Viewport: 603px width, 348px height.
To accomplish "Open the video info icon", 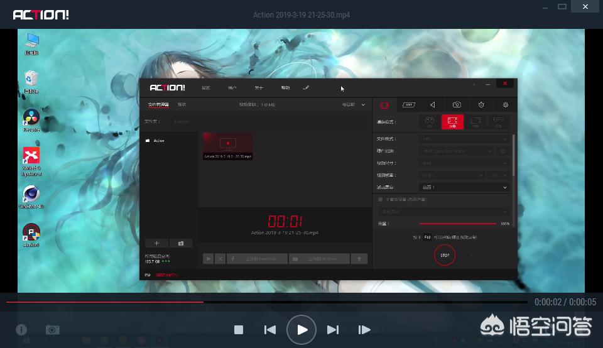I will point(21,330).
